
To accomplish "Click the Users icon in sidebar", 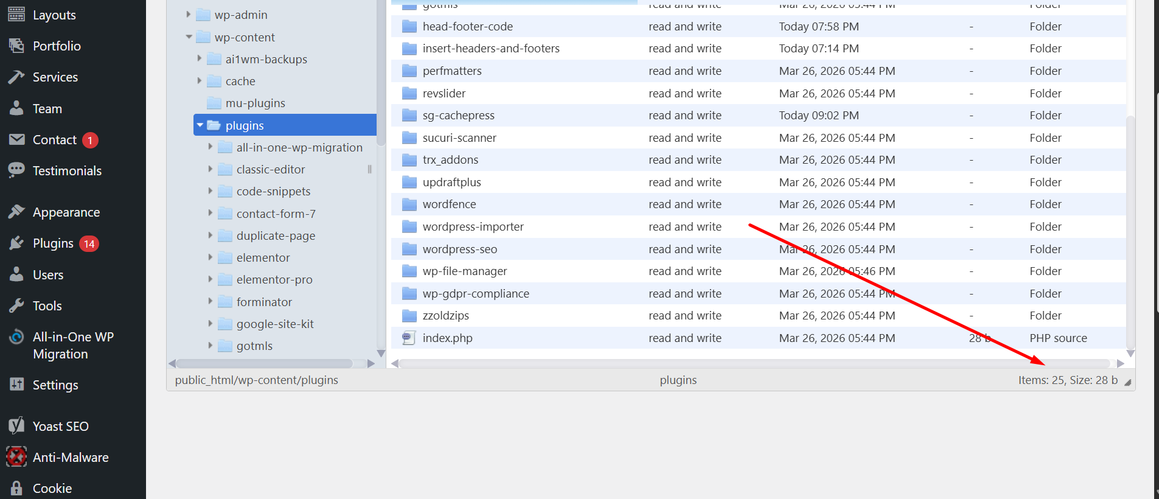I will [16, 274].
